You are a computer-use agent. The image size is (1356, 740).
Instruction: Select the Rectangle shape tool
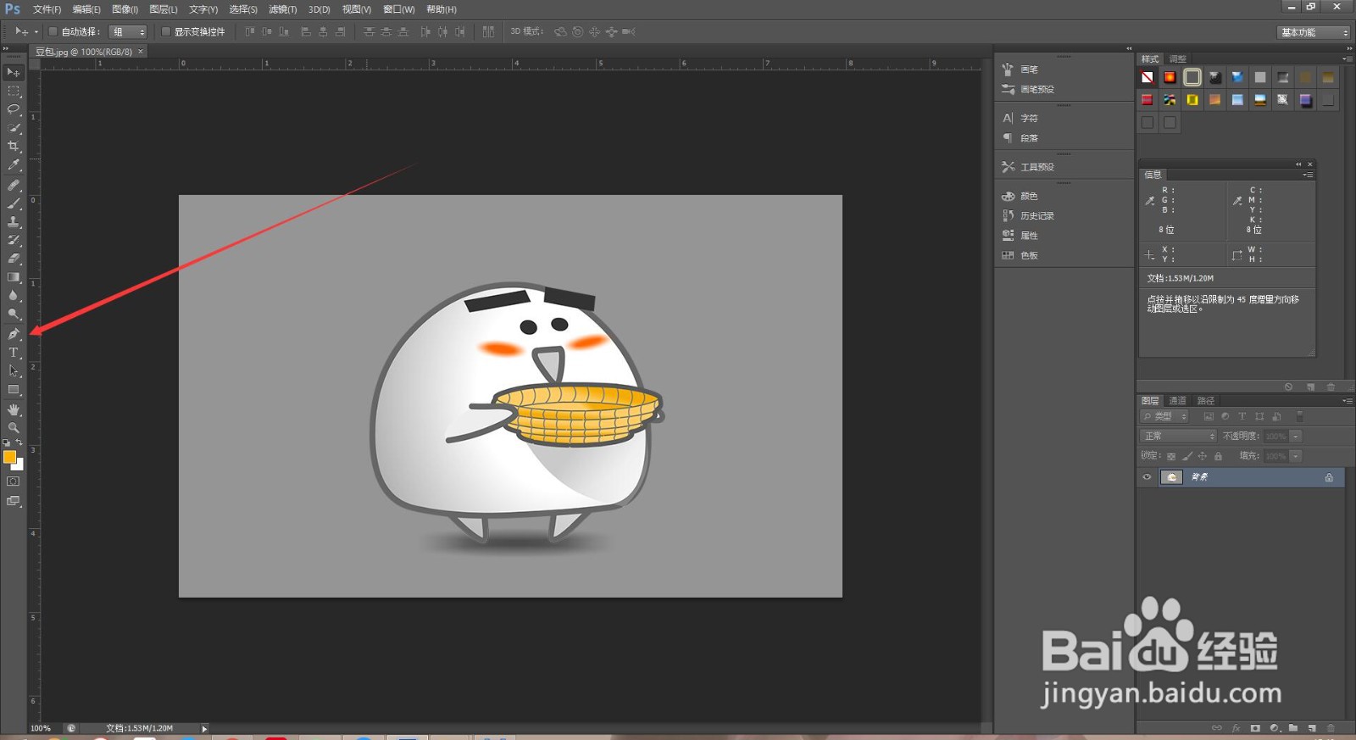coord(14,390)
